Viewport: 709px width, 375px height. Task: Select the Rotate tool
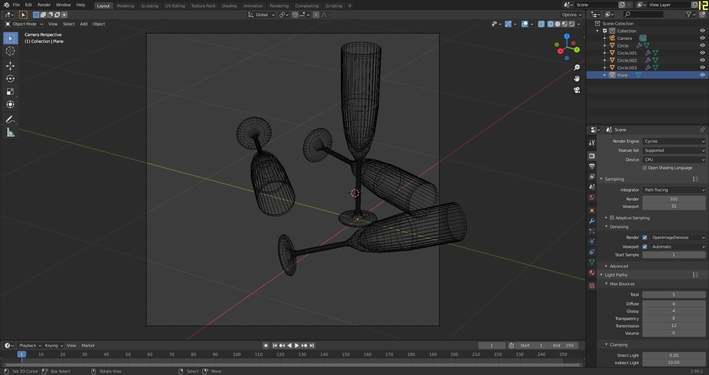tap(10, 79)
